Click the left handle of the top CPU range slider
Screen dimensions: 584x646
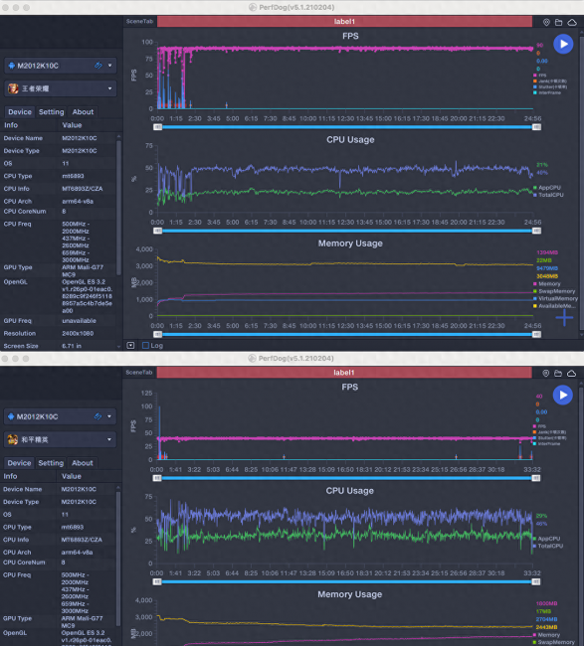point(157,232)
